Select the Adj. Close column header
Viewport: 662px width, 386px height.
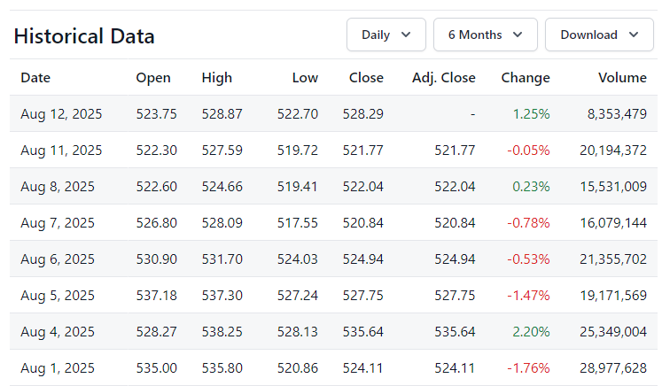click(x=444, y=78)
